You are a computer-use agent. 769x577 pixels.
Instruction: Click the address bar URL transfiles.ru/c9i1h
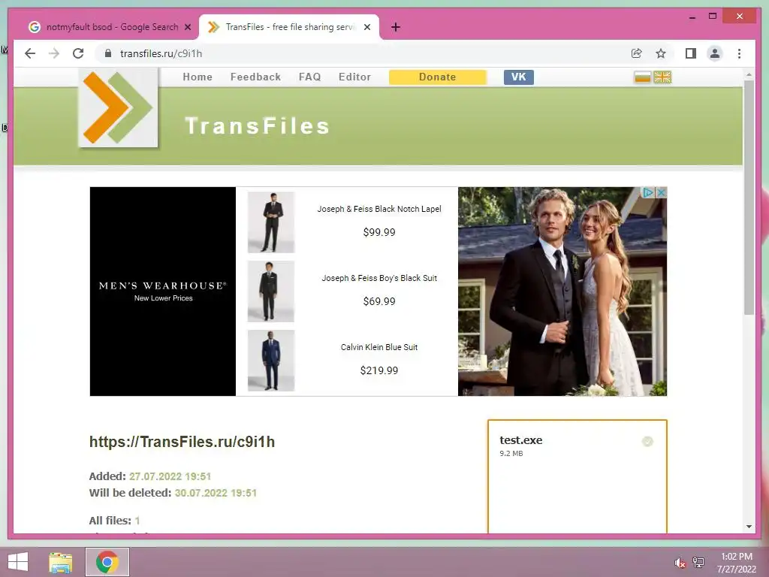pyautogui.click(x=161, y=53)
